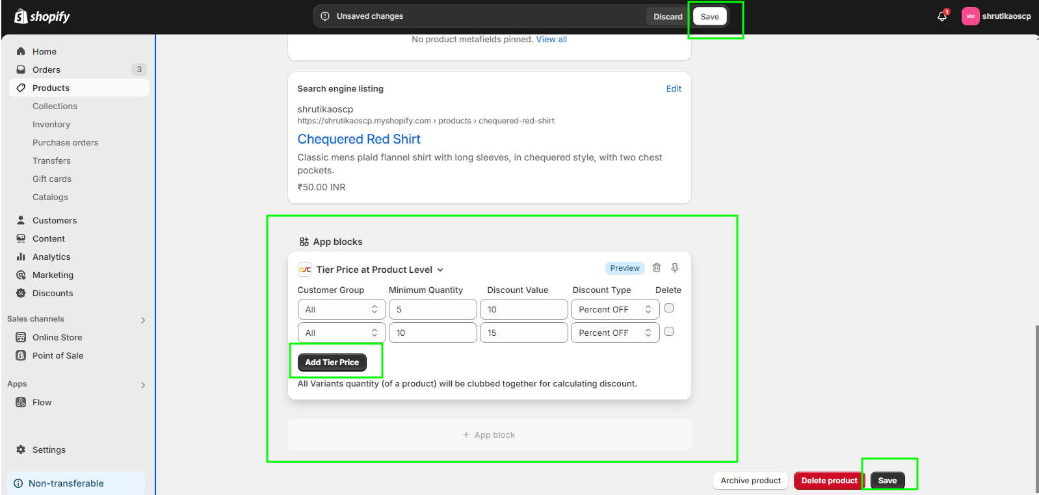This screenshot has width=1039, height=495.
Task: Go to Orders in sidebar
Action: pyautogui.click(x=46, y=70)
